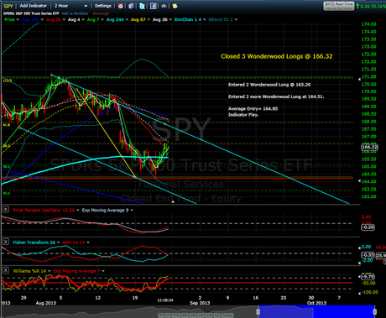Open the yellow sticky note icon
Viewport: 386px width, 318px height.
point(175,6)
